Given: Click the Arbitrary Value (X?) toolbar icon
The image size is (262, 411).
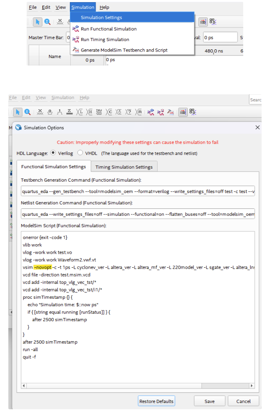Looking at the screenshot, I should [129, 112].
